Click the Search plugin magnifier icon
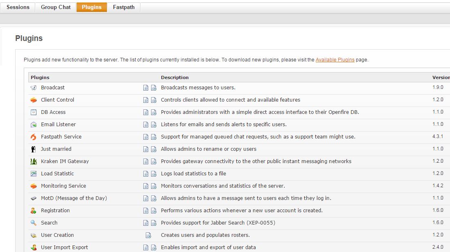 34,222
